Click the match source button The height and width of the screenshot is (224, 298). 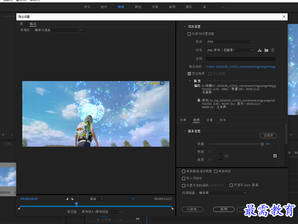click(268, 136)
